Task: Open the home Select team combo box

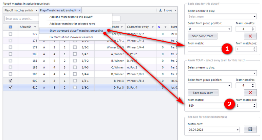Action: tap(222, 17)
